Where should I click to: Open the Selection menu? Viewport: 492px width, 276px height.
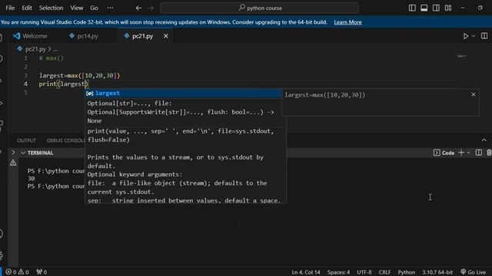click(x=51, y=8)
